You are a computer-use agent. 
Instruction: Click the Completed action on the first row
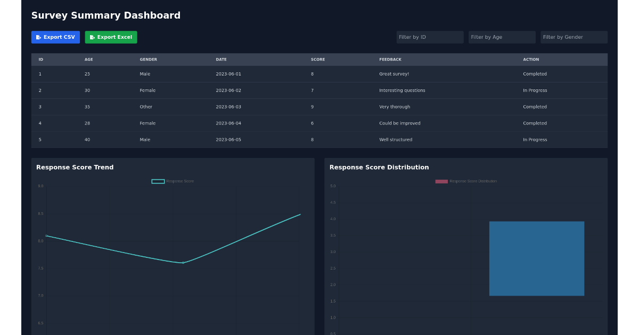click(x=535, y=74)
